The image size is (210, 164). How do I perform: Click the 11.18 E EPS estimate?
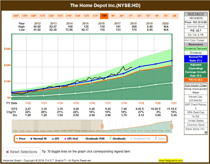tap(172, 109)
